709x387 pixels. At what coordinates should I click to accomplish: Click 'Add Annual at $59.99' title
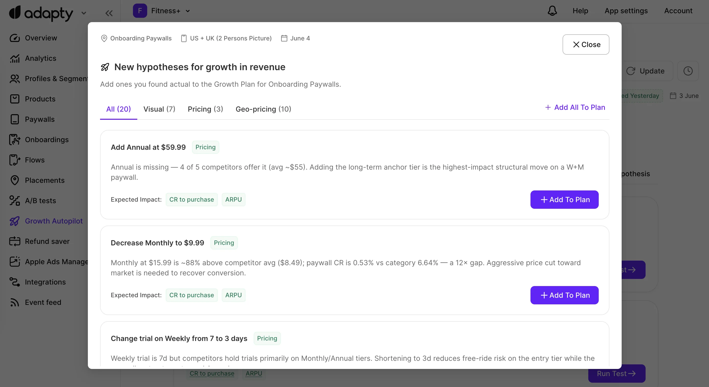[148, 147]
